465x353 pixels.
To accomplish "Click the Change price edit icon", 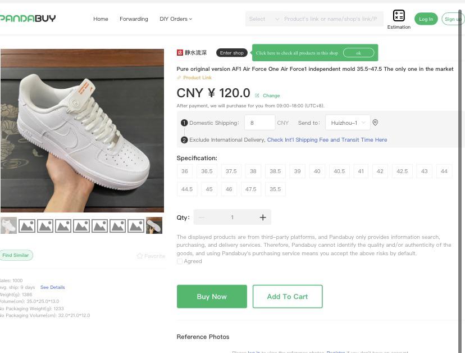I will [257, 96].
